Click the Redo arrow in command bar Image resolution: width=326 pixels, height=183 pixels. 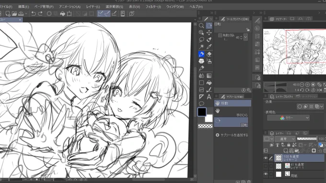40,14
